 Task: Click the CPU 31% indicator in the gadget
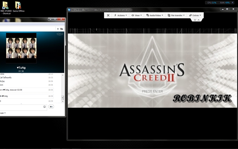[212, 3]
